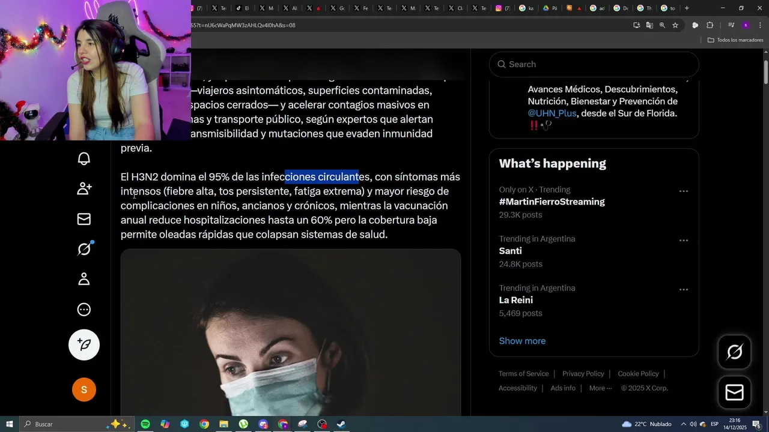Open the orange S account avatar
769x432 pixels.
[x=84, y=390]
